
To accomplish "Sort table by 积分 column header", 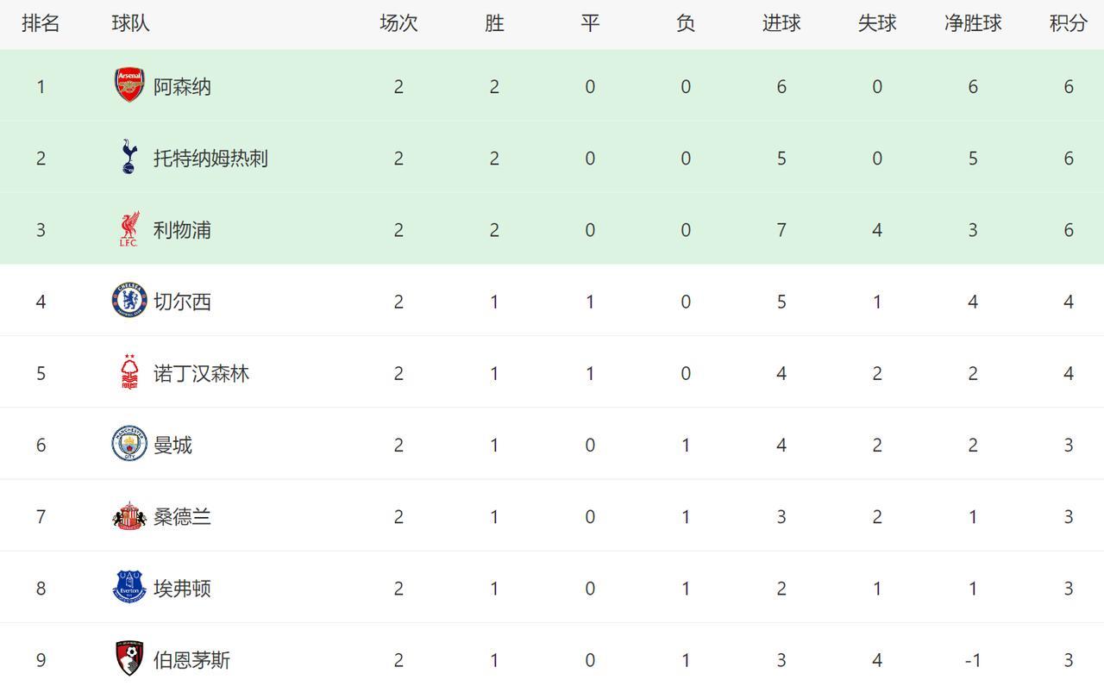I will click(x=1068, y=23).
